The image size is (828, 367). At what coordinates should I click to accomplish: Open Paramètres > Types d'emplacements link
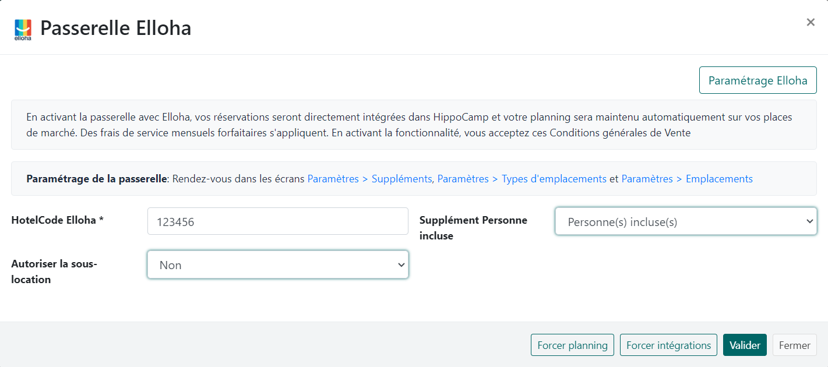(522, 179)
